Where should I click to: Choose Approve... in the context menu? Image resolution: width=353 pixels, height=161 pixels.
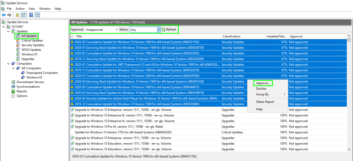tap(263, 83)
